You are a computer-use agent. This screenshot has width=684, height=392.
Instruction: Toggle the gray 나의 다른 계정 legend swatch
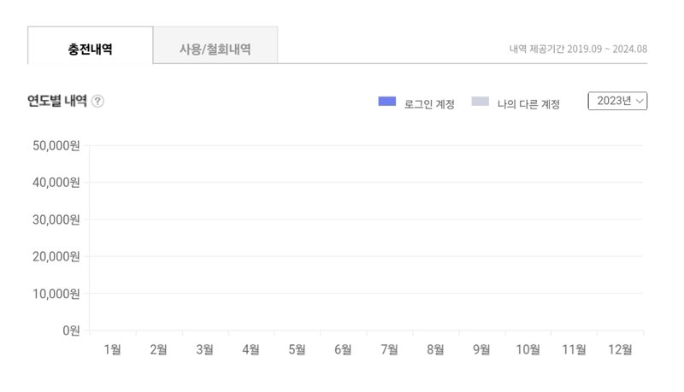tap(481, 102)
